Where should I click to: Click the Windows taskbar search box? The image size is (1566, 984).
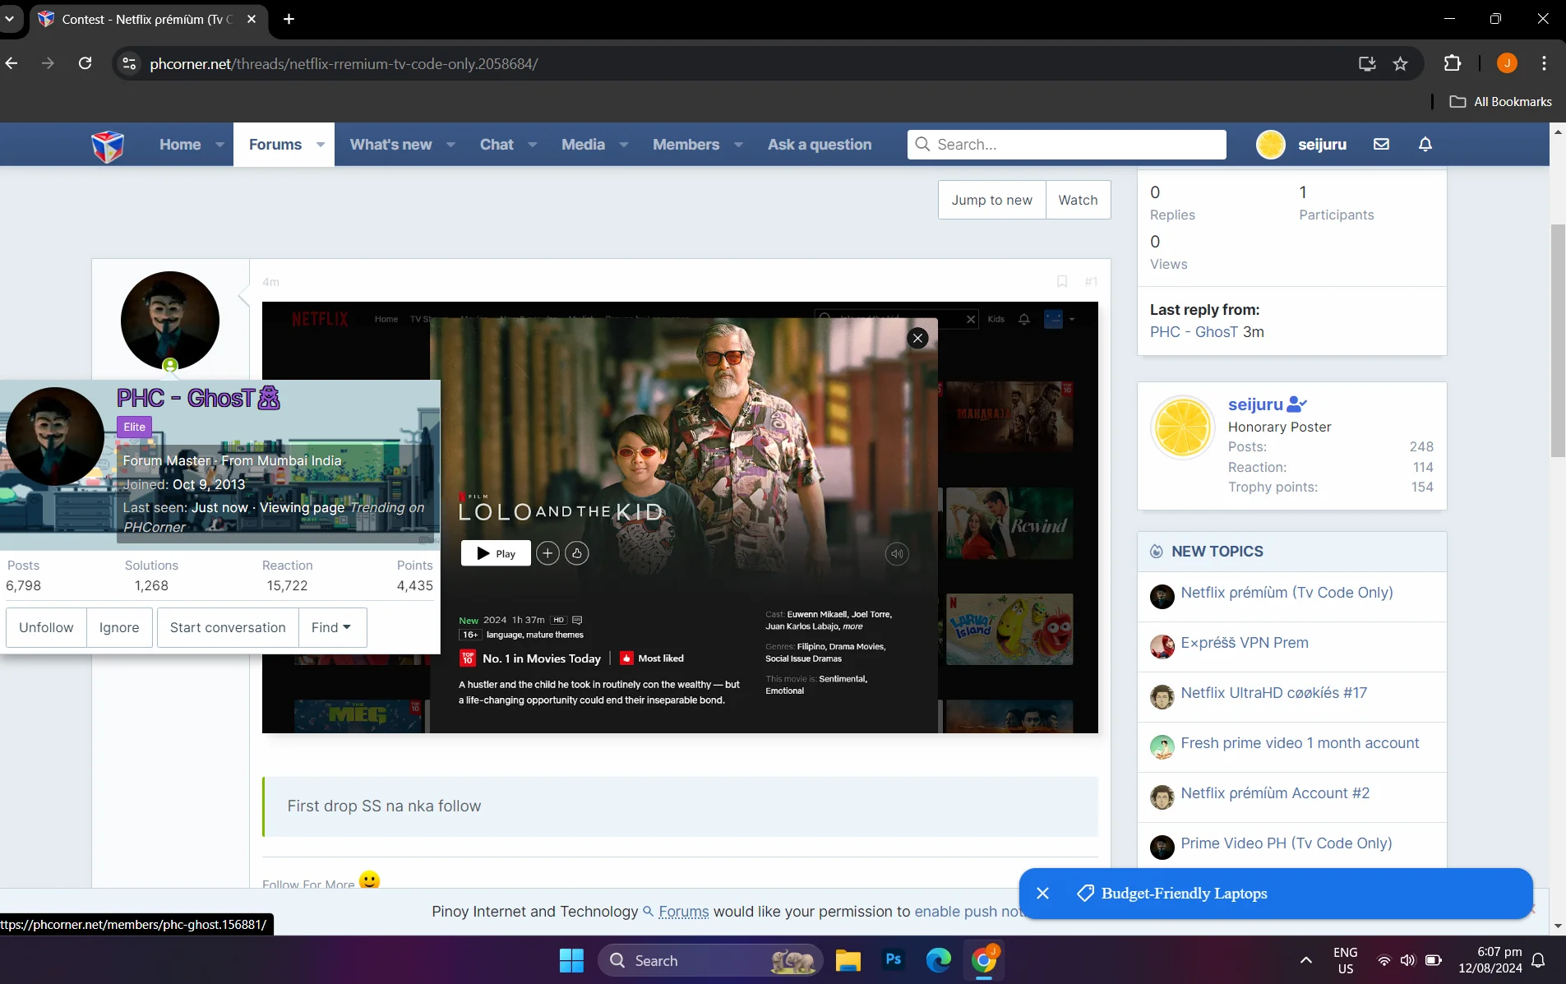[x=711, y=960]
